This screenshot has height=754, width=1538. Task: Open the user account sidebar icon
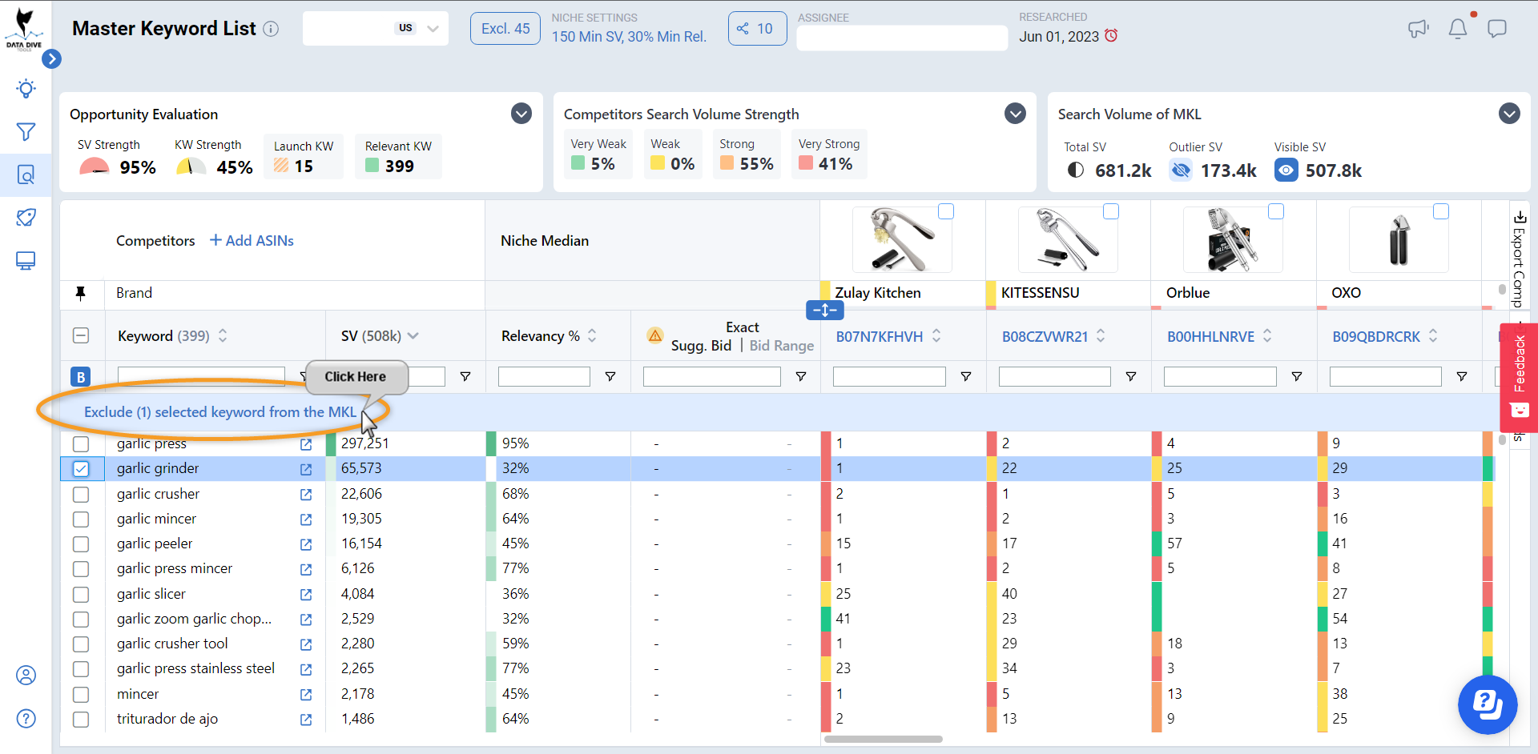(26, 676)
